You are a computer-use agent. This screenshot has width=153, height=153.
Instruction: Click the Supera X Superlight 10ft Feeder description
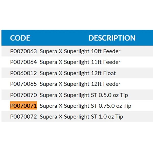pos(80,51)
